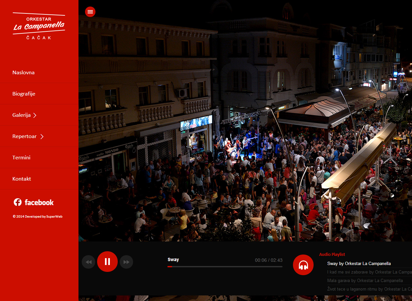Play Mala garava from the playlist
The image size is (412, 301).
coord(365,281)
